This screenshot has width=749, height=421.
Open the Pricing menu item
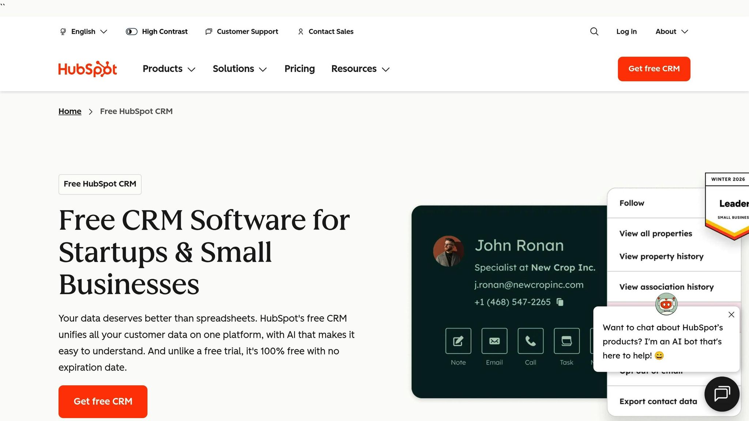pyautogui.click(x=300, y=69)
